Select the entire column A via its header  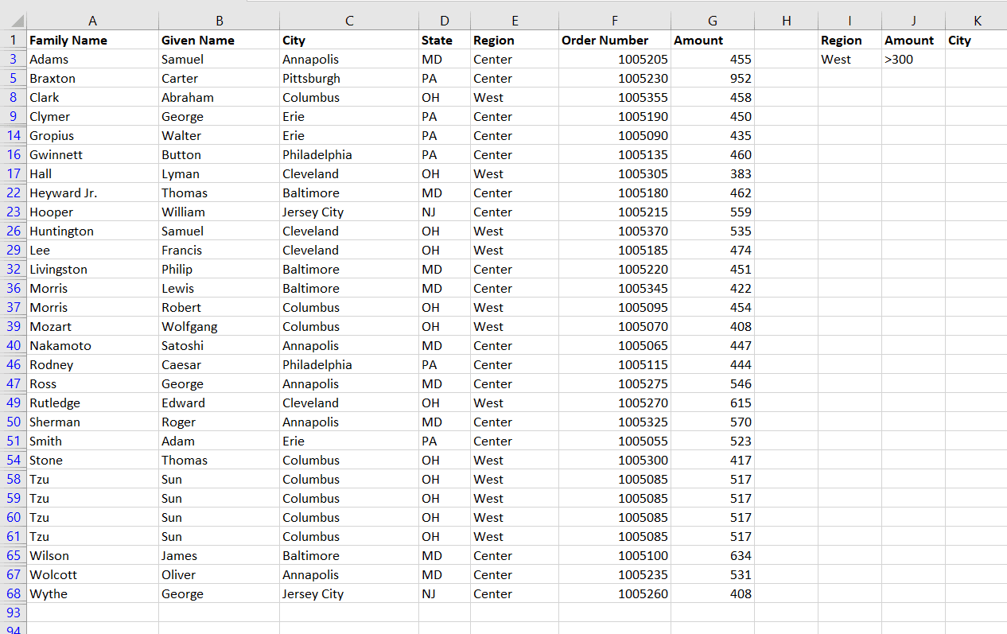(x=92, y=20)
